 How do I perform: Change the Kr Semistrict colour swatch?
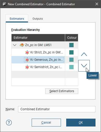point(71,67)
